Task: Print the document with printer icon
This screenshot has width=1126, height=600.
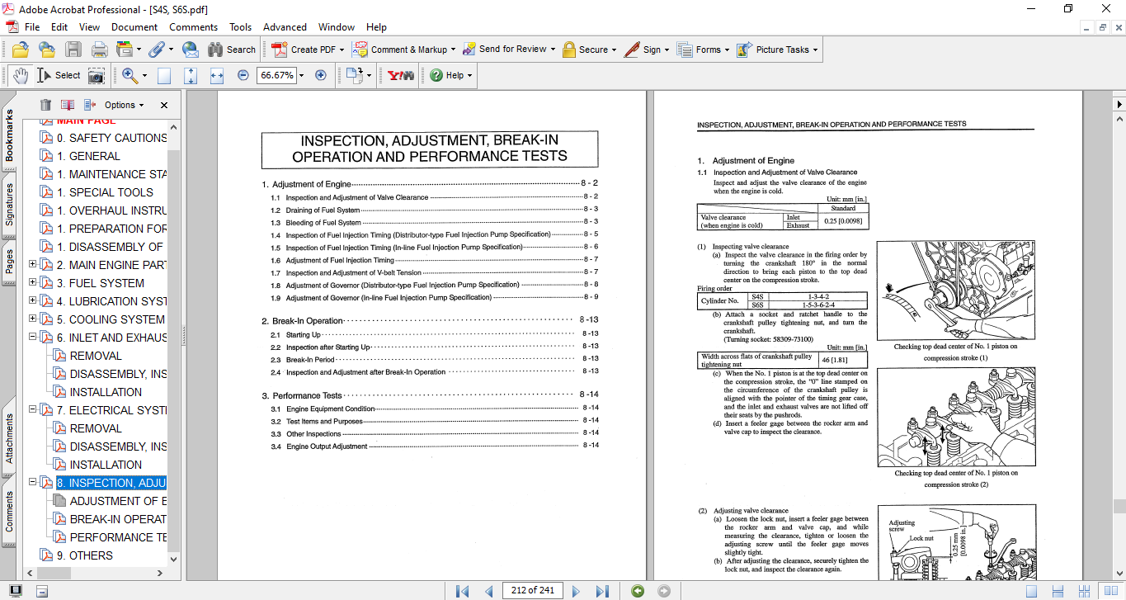Action: pos(100,50)
